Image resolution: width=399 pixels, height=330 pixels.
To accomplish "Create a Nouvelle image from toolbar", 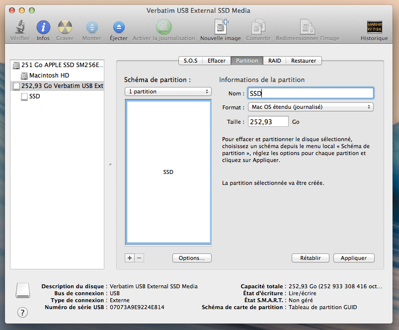I will tap(221, 27).
